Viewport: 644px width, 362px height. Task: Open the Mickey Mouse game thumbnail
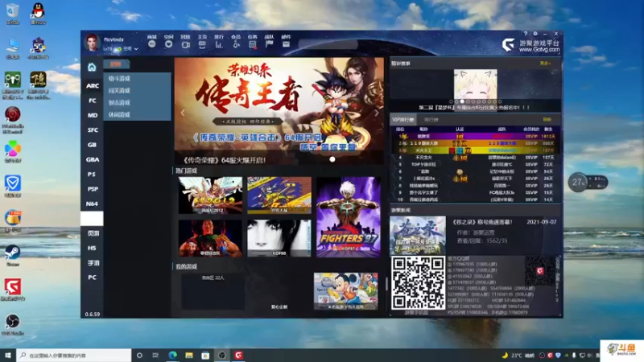[346, 291]
